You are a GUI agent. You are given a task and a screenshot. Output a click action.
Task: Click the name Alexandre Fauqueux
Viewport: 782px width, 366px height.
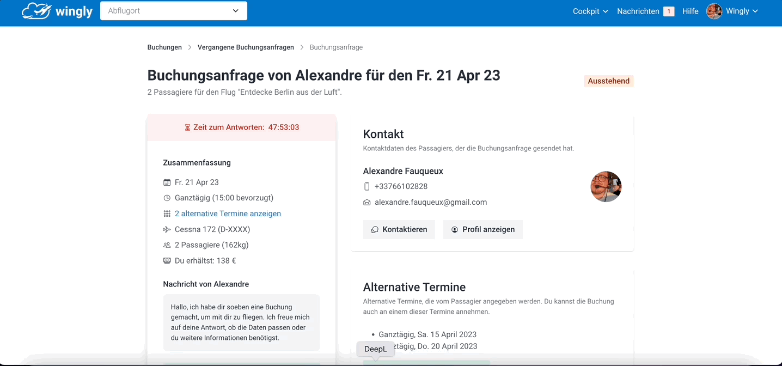(403, 171)
